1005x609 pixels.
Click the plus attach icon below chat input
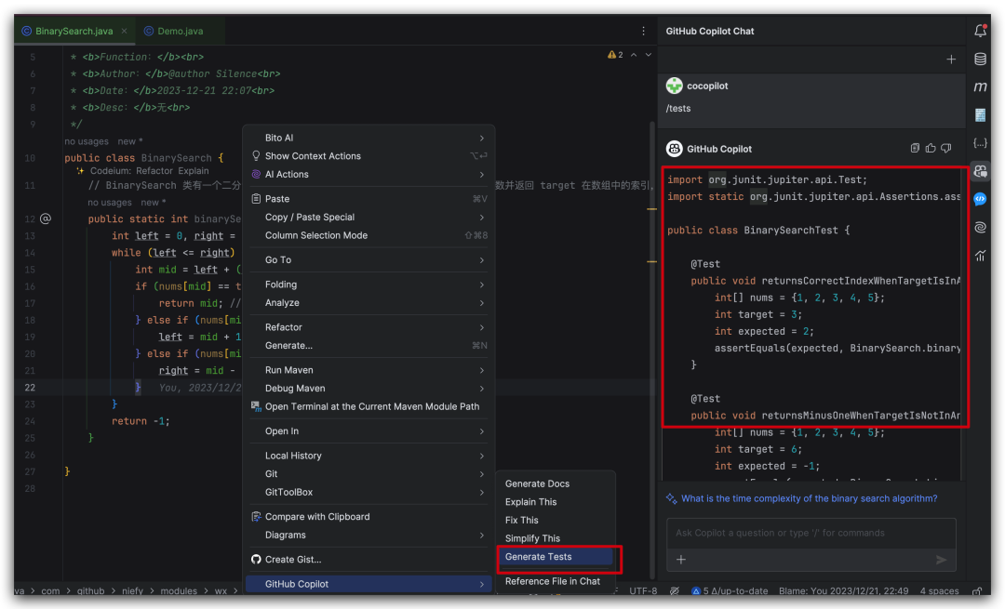click(680, 560)
